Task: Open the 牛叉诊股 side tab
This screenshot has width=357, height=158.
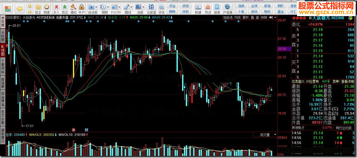Action: pos(3,117)
